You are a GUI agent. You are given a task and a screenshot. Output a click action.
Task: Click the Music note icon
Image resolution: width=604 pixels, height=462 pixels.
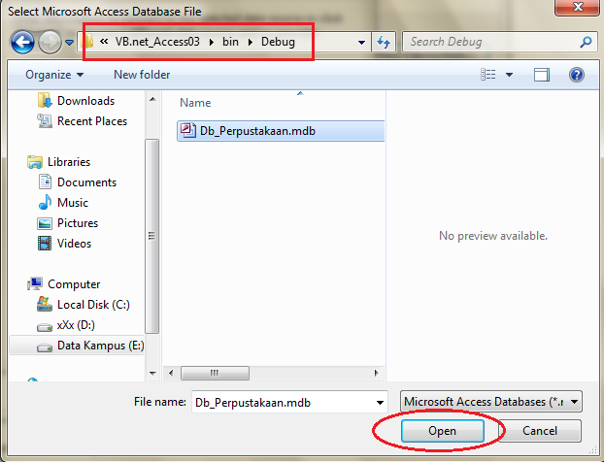pos(45,203)
